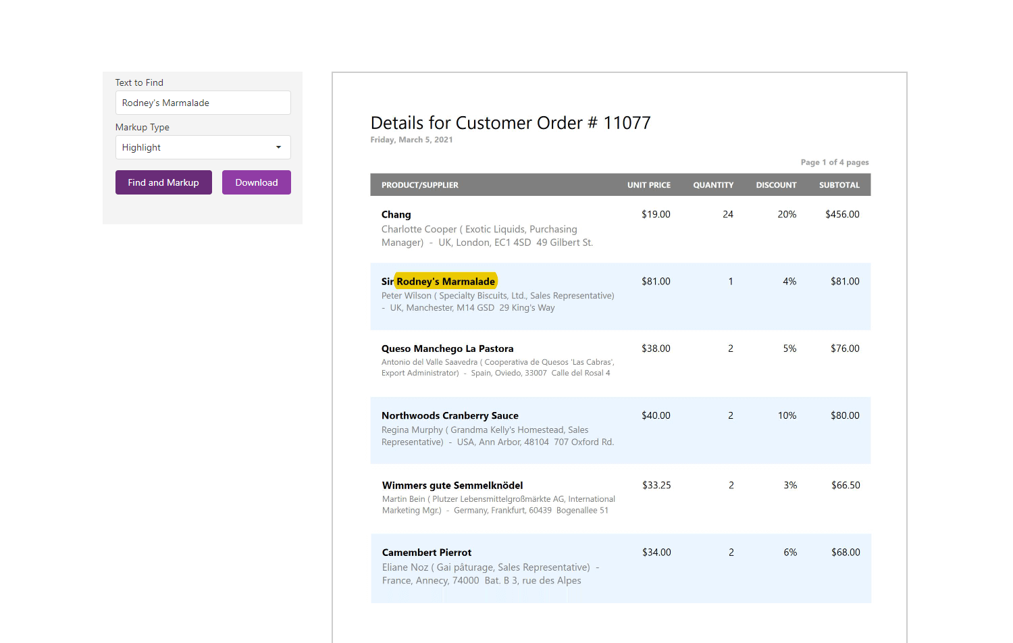Viewport: 1013px width, 643px height.
Task: Click the PRODUCT/SUPPLIER column header
Action: [419, 185]
